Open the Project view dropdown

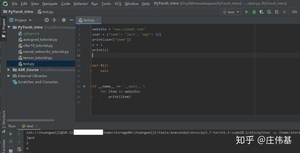pos(20,20)
